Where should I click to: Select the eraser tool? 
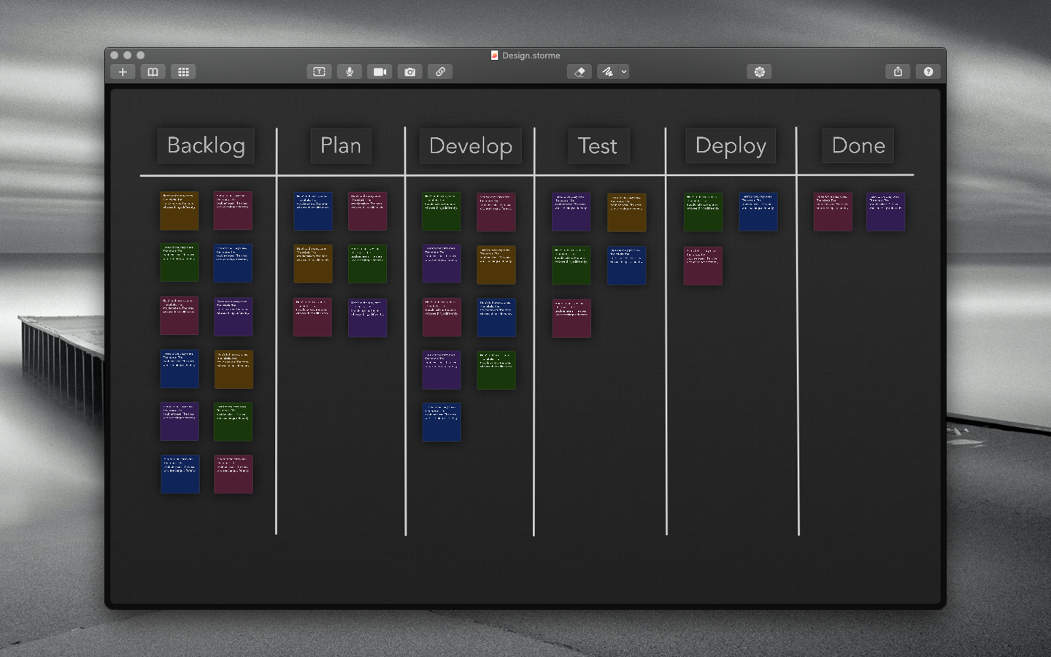(580, 72)
